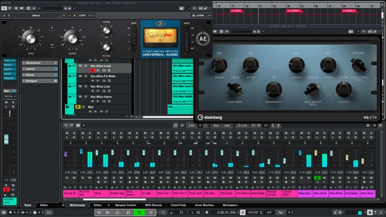Toggle the IN bypass button on 1176AE
The height and width of the screenshot is (217, 386).
[64, 15]
